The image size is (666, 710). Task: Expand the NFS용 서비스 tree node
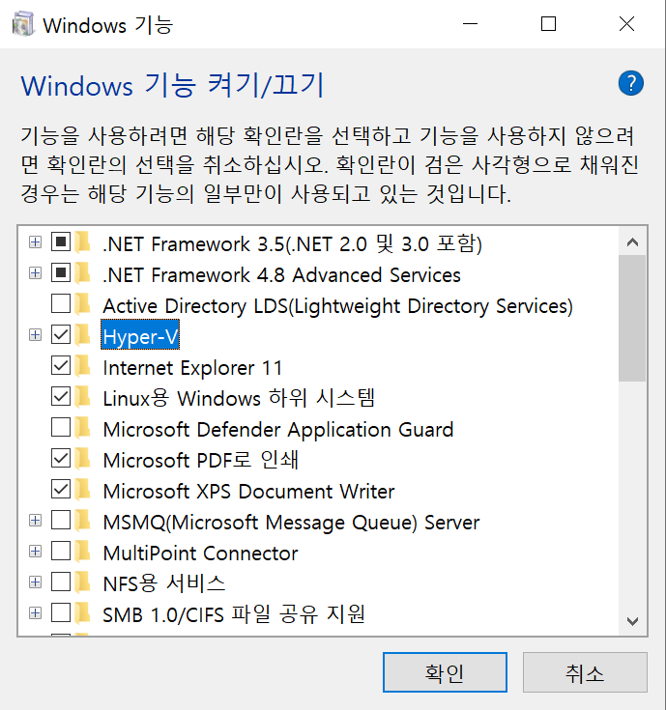35,582
